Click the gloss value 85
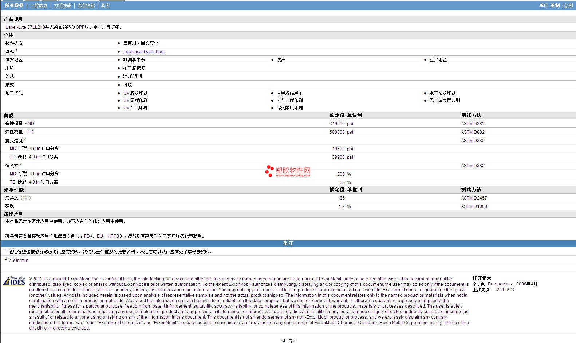This screenshot has height=343, width=576. 342,198
